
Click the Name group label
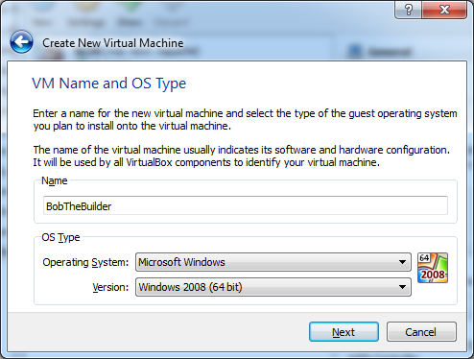tap(55, 180)
